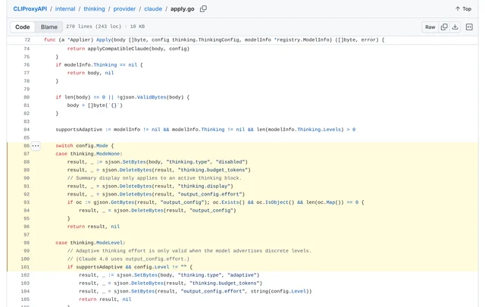Select line number 98
485x307 pixels.
coord(27,243)
